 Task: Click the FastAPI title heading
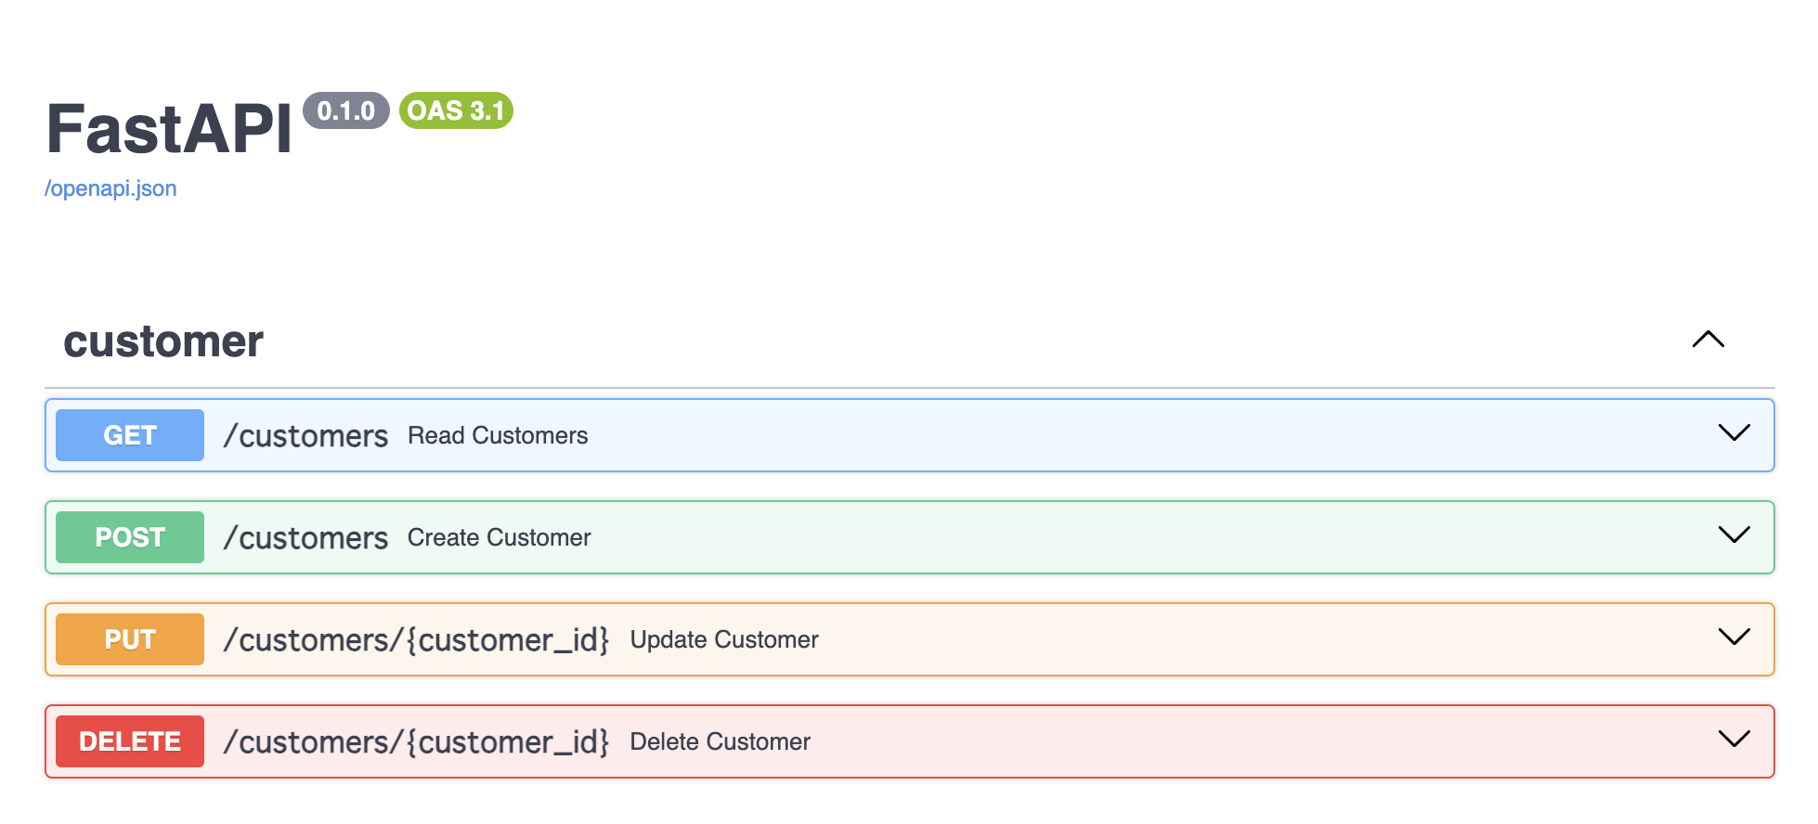click(169, 129)
